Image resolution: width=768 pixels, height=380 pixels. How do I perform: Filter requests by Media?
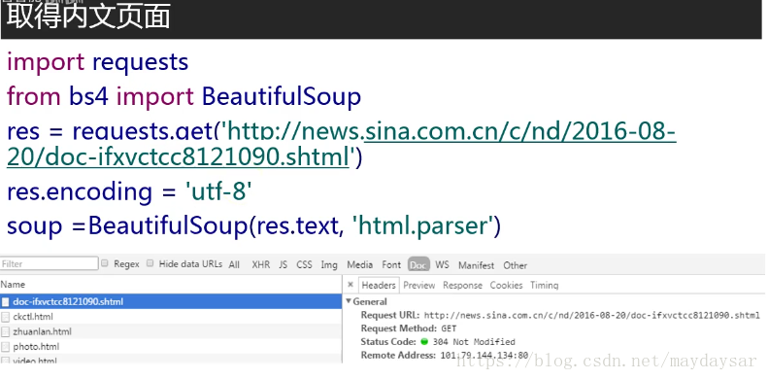pyautogui.click(x=359, y=264)
